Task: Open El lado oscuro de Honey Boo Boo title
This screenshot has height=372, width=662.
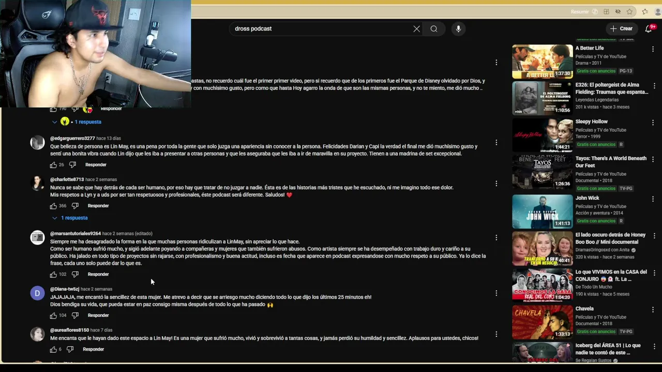Action: coord(611,239)
